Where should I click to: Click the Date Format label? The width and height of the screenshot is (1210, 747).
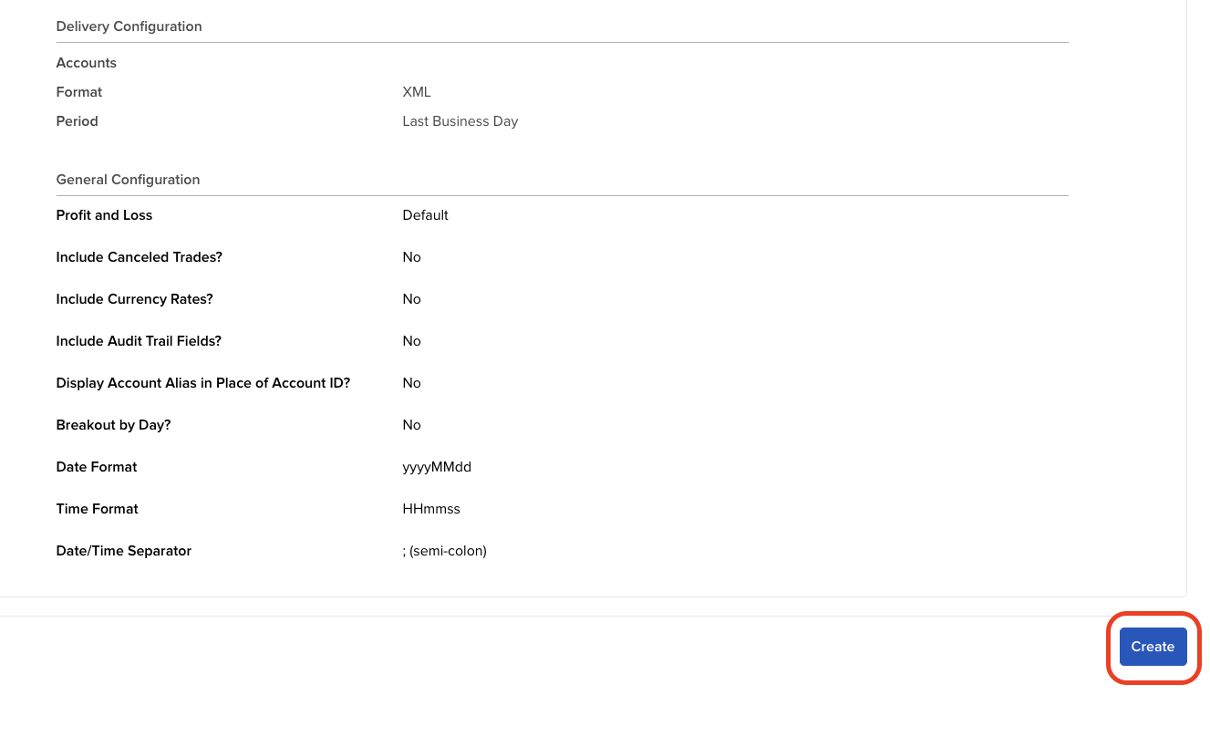[96, 467]
